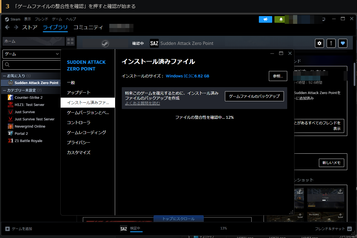Open the 表示 menu
This screenshot has width=357, height=238.
[x=28, y=19]
